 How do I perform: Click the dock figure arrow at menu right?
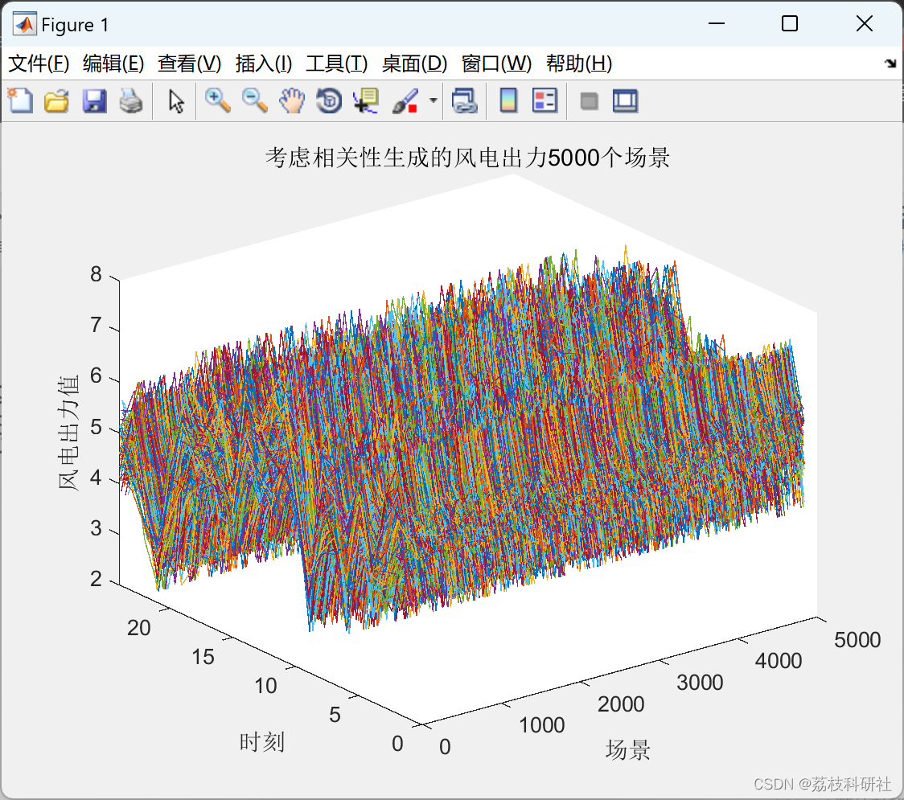click(x=890, y=64)
